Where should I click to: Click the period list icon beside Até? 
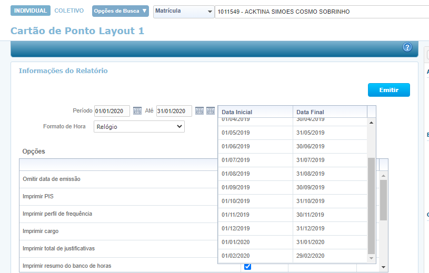pyautogui.click(x=211, y=111)
